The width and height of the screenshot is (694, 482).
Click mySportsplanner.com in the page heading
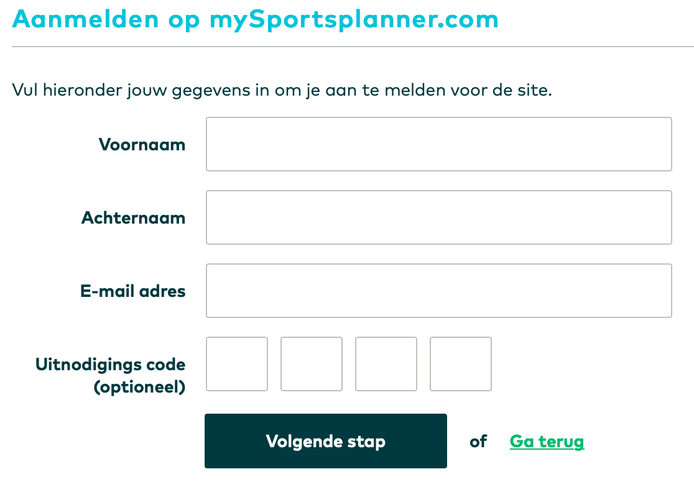354,19
